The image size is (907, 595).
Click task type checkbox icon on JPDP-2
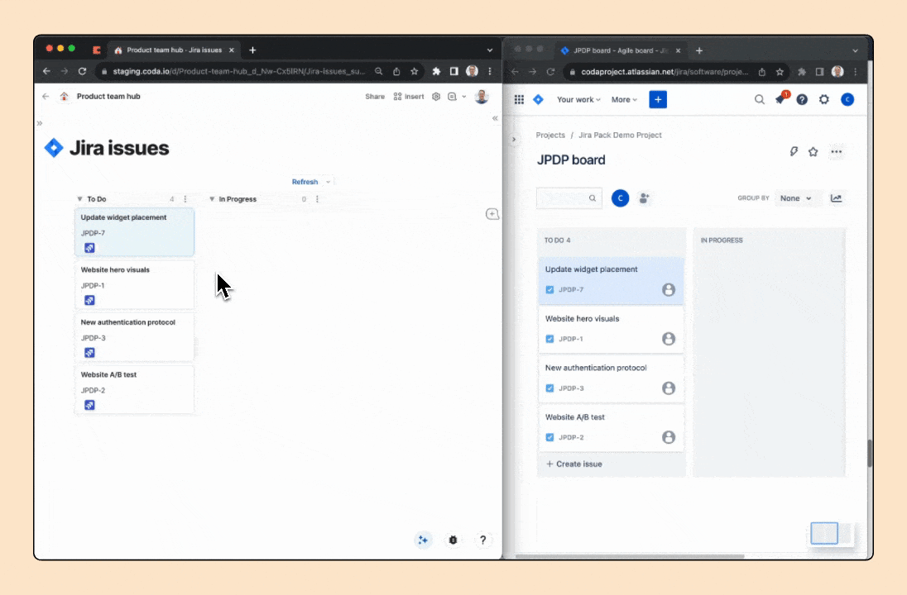pyautogui.click(x=549, y=437)
